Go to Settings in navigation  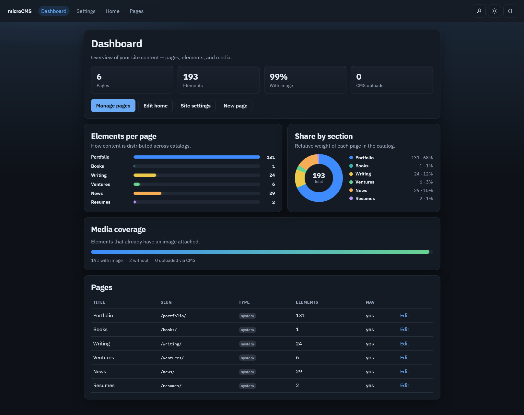86,11
